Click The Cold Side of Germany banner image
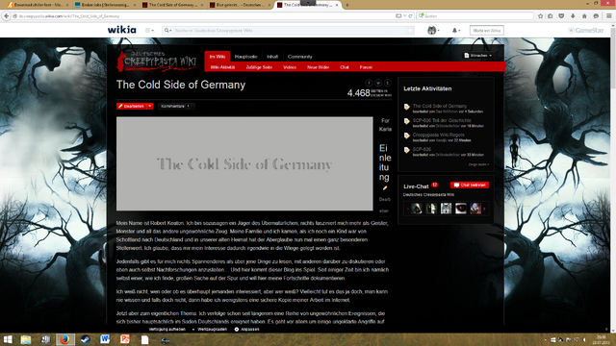Image resolution: width=616 pixels, height=346 pixels. tap(244, 163)
